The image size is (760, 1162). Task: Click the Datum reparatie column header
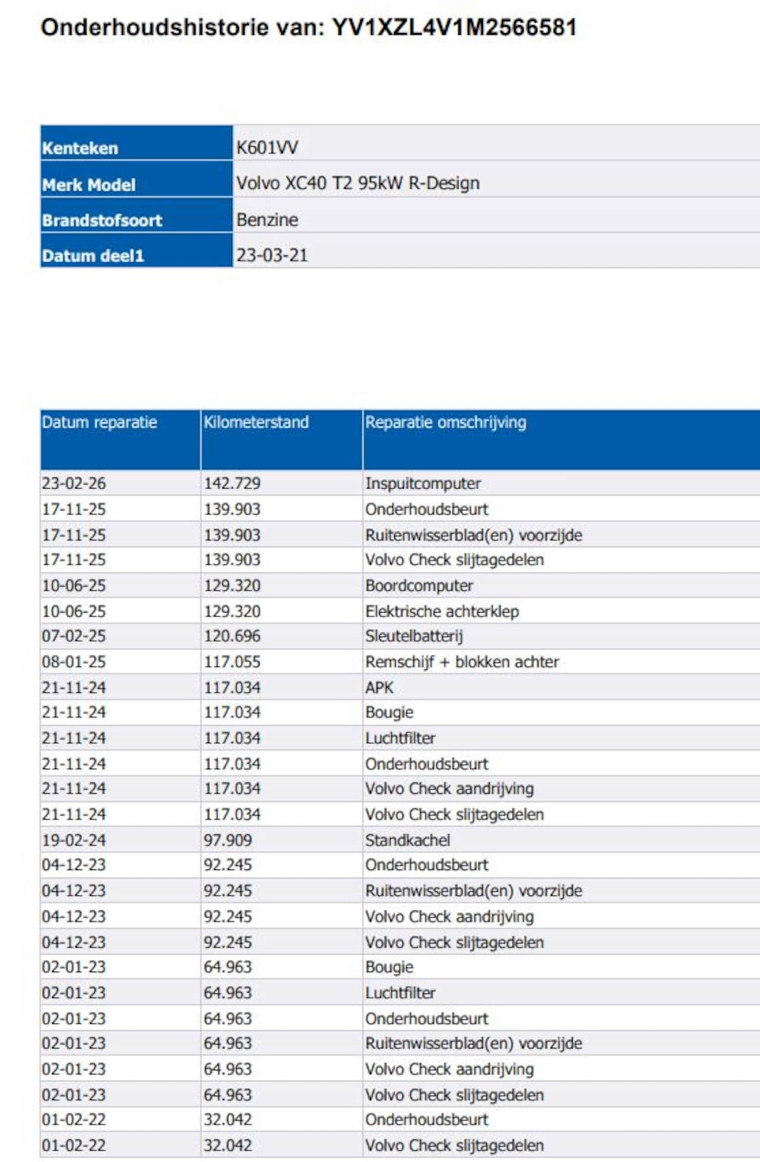click(121, 439)
